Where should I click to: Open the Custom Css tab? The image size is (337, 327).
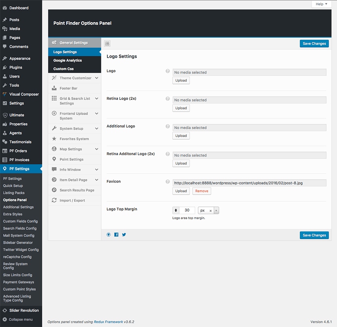click(75, 69)
